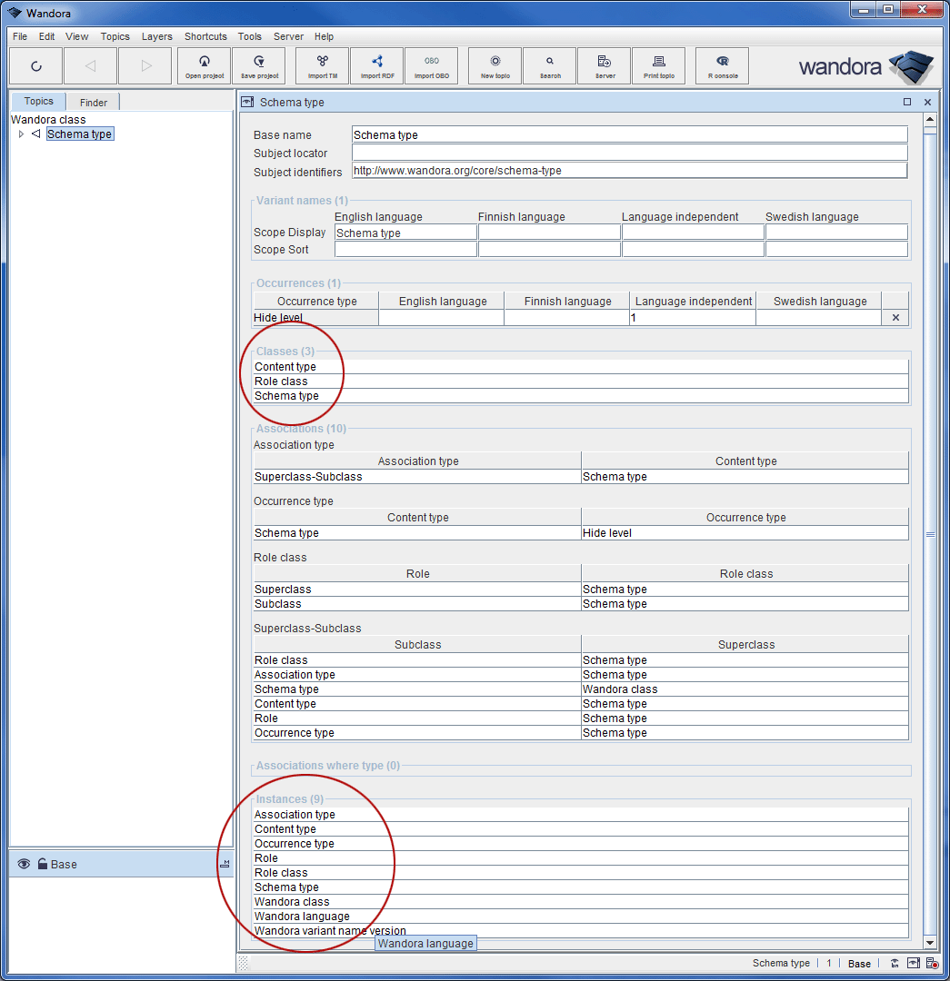Click the Wandora variant name version instance
950x981 pixels.
[x=329, y=930]
